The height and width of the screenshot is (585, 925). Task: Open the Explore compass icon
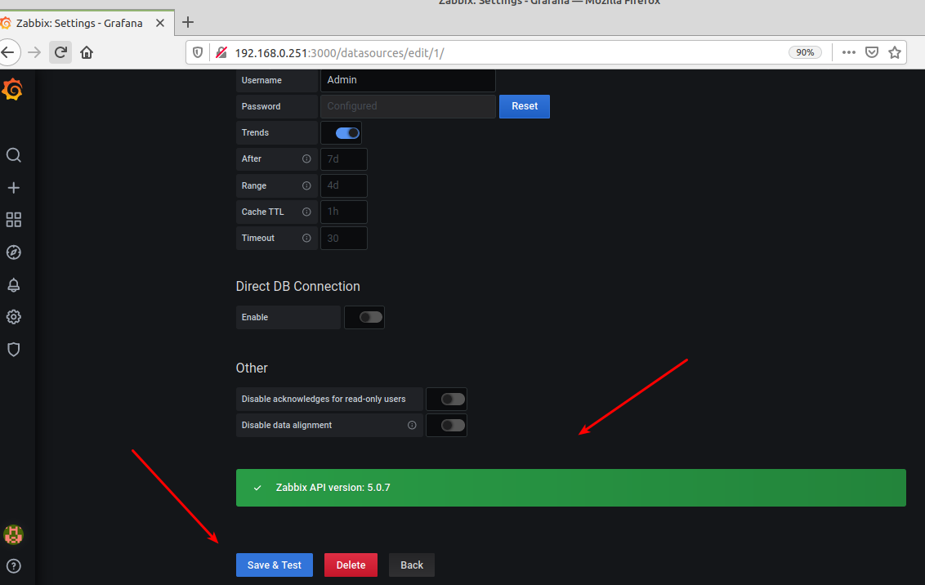click(x=13, y=252)
